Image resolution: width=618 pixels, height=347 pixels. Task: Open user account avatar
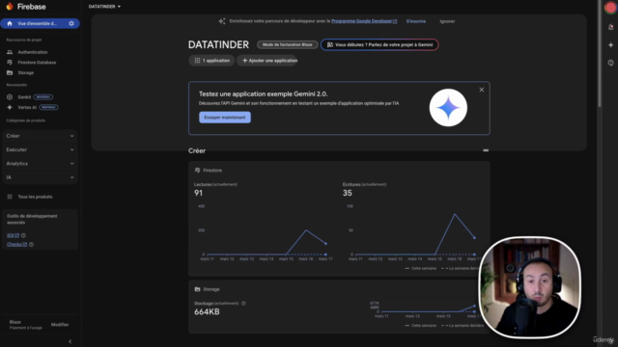click(610, 8)
